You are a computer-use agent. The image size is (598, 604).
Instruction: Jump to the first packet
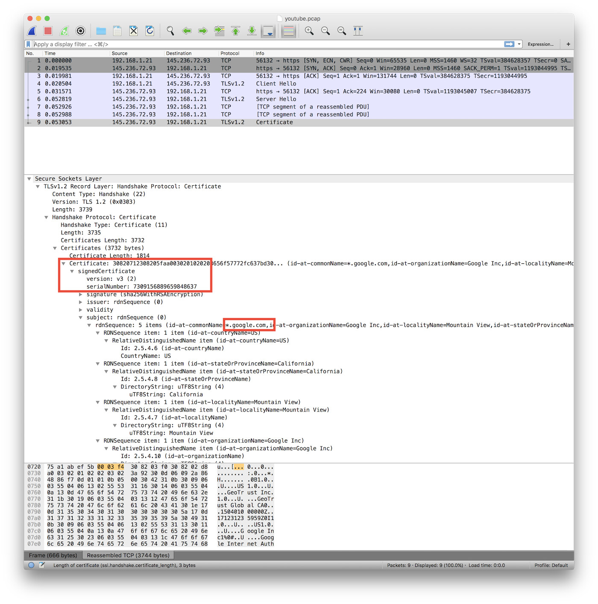point(235,31)
